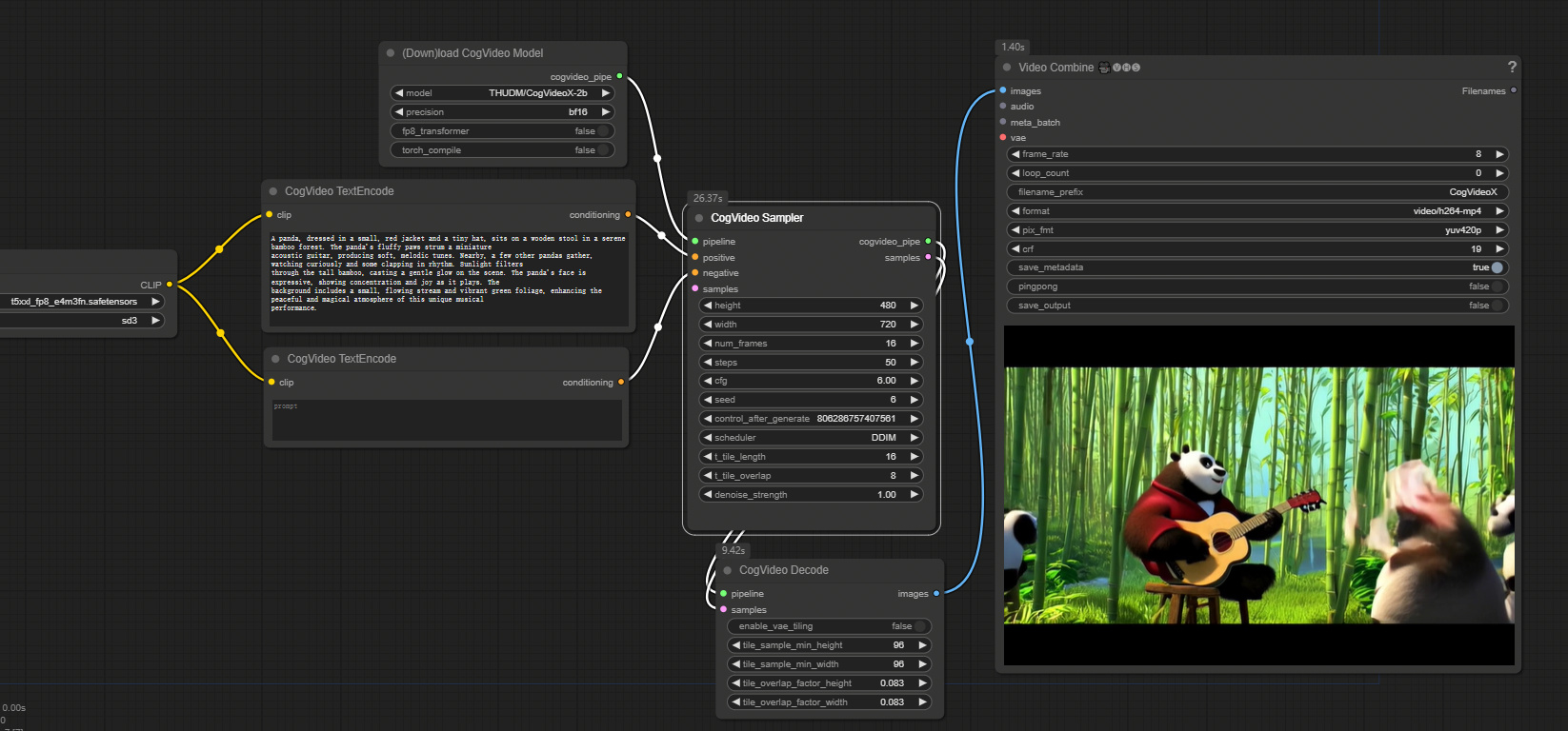1568x731 pixels.
Task: Click the Filenames output port on Video Combine
Action: [x=1514, y=91]
